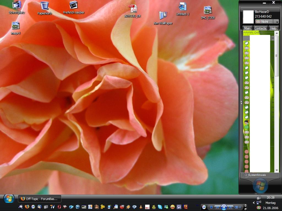
Task: Select the Papierkorb recycle bin icon
Action: pyautogui.click(x=44, y=8)
